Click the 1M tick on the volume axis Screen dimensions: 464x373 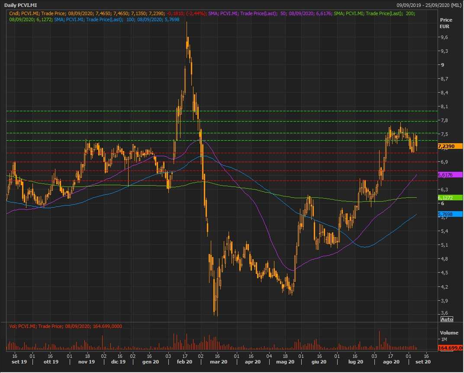[x=443, y=340]
